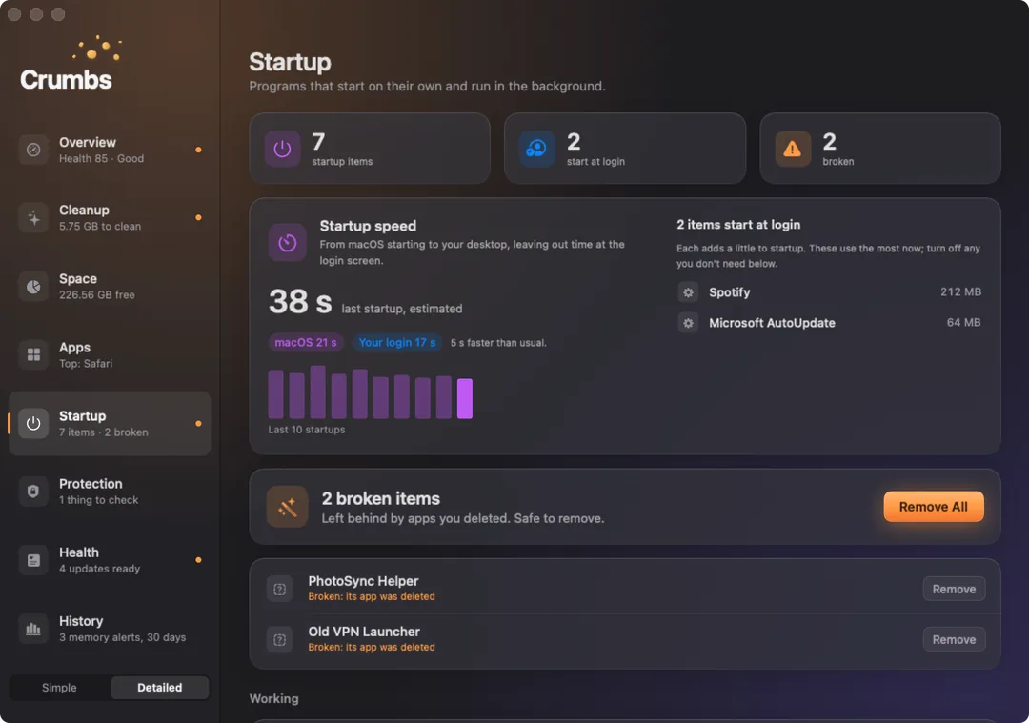Screen dimensions: 1029x723
Task: Click the 2 broken summary card
Action: pos(880,149)
